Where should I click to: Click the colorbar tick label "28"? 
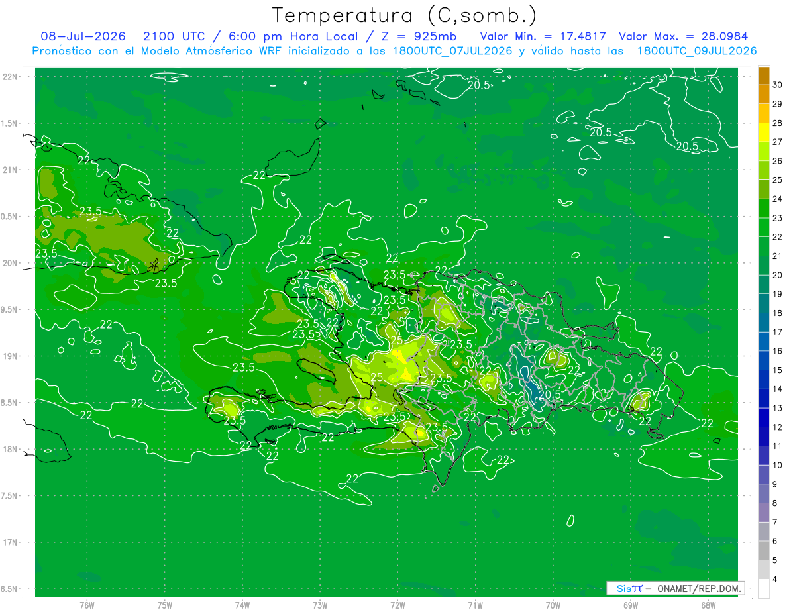(777, 123)
